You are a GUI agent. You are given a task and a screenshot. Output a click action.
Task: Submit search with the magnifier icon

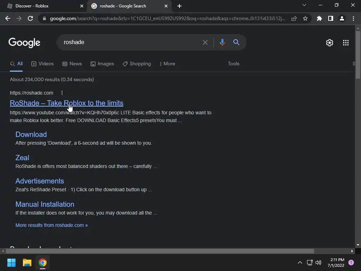pos(236,42)
